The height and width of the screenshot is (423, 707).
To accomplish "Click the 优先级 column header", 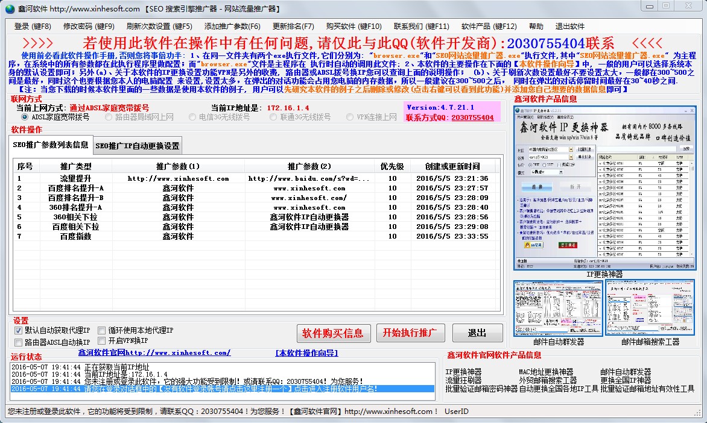I will (x=392, y=166).
